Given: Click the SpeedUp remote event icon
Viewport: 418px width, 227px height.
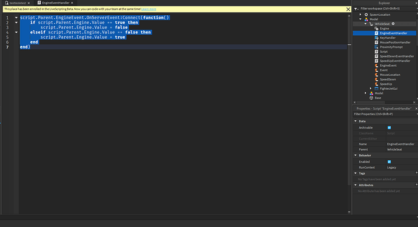Looking at the screenshot, I should tap(376, 84).
